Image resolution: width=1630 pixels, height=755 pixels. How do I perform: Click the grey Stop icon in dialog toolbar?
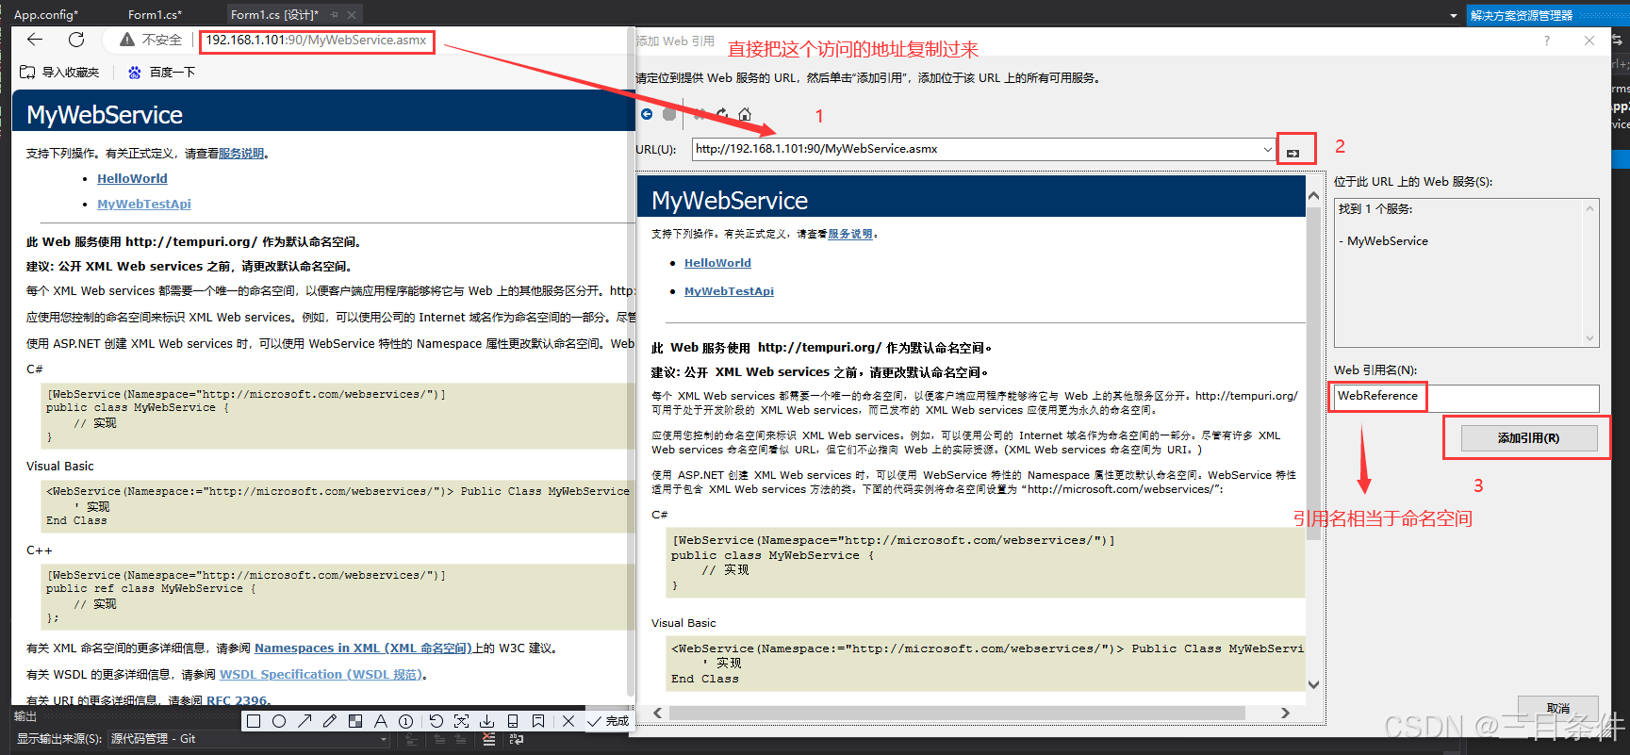669,114
